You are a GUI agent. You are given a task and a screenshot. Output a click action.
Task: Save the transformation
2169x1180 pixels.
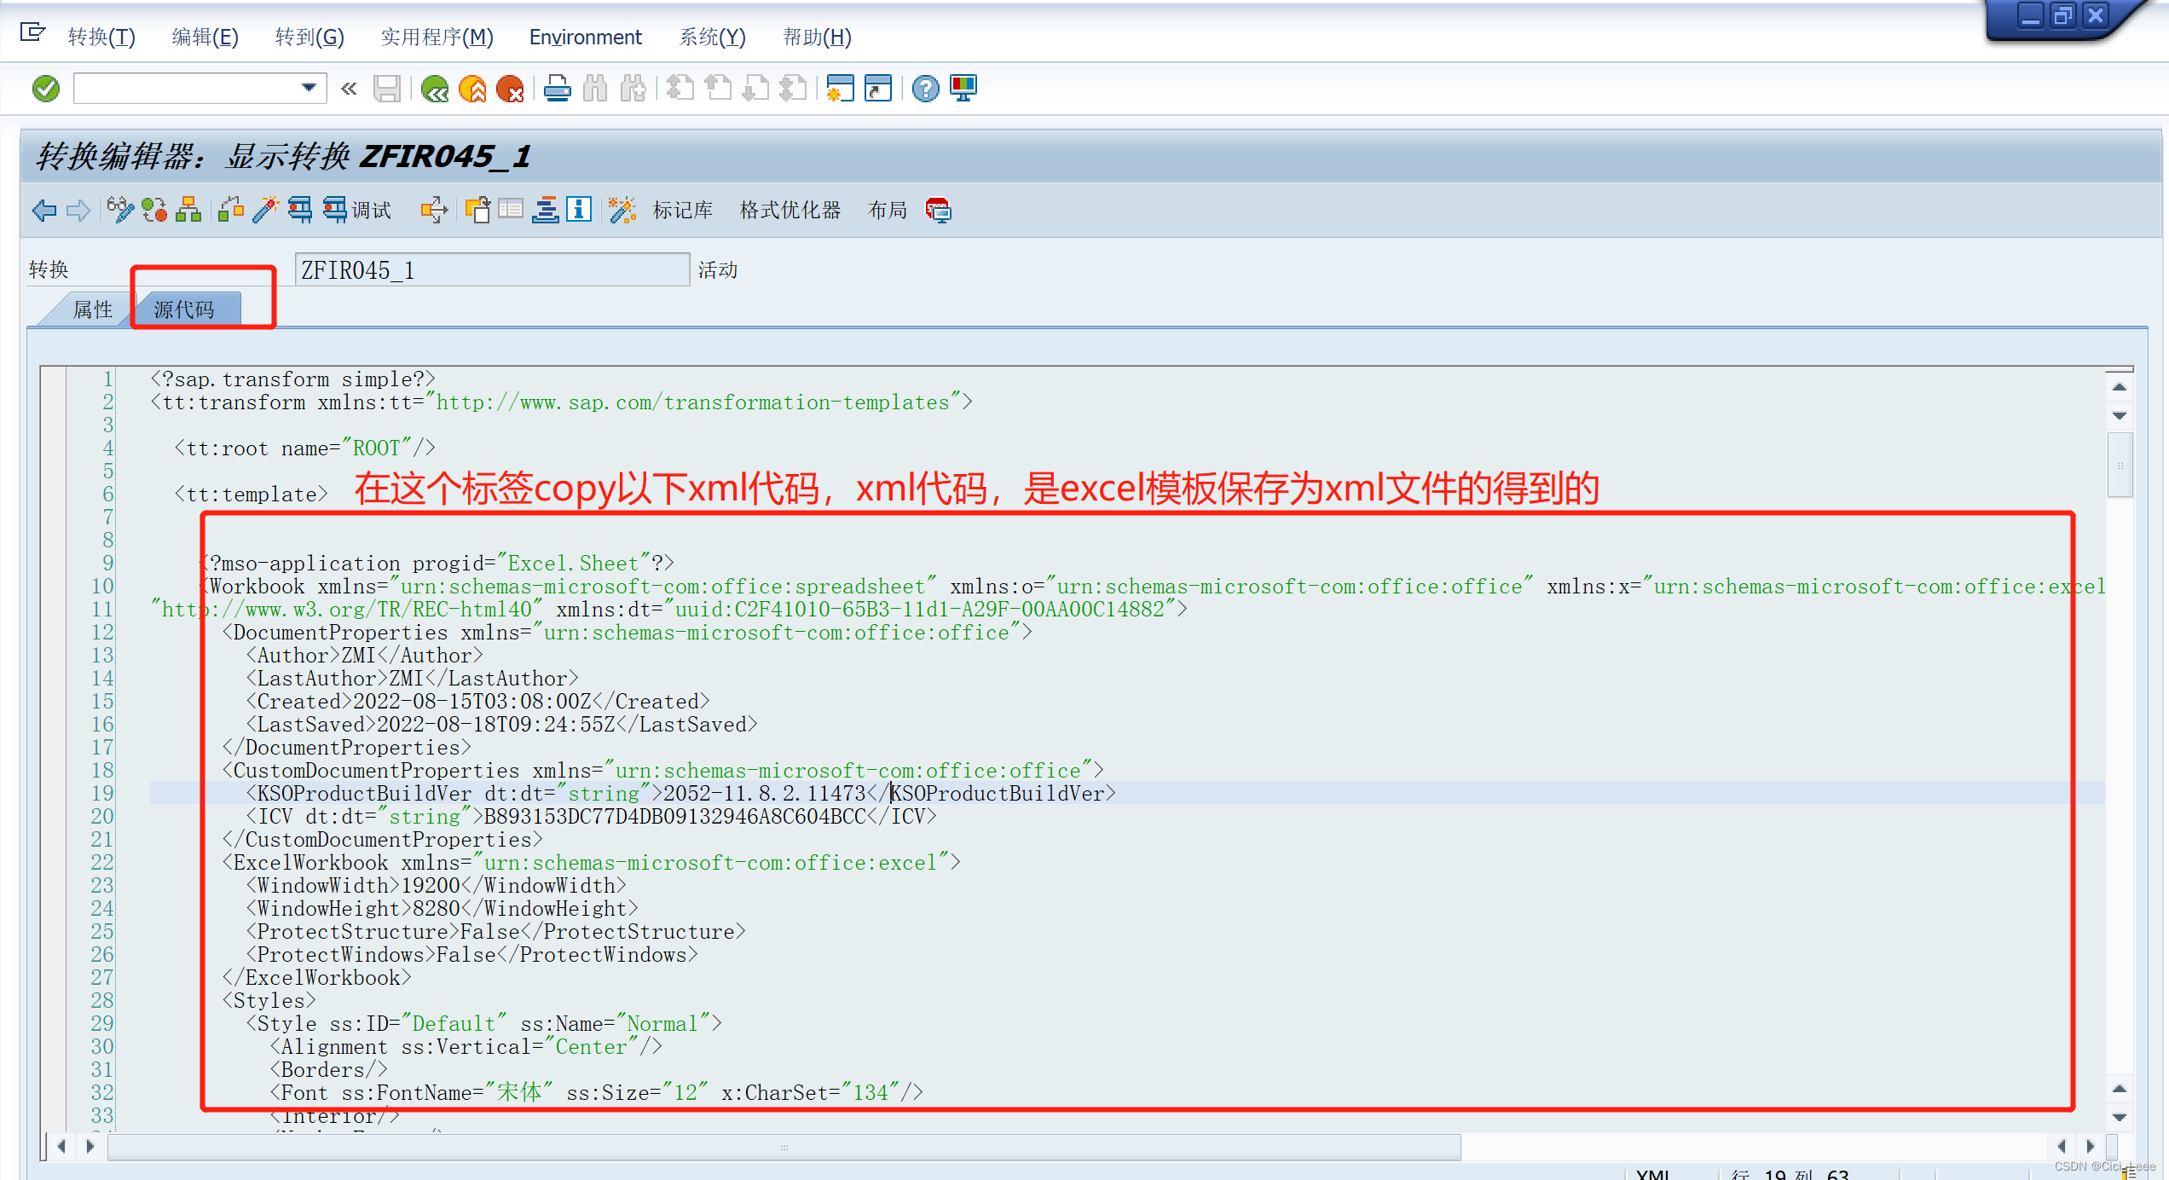pyautogui.click(x=387, y=88)
